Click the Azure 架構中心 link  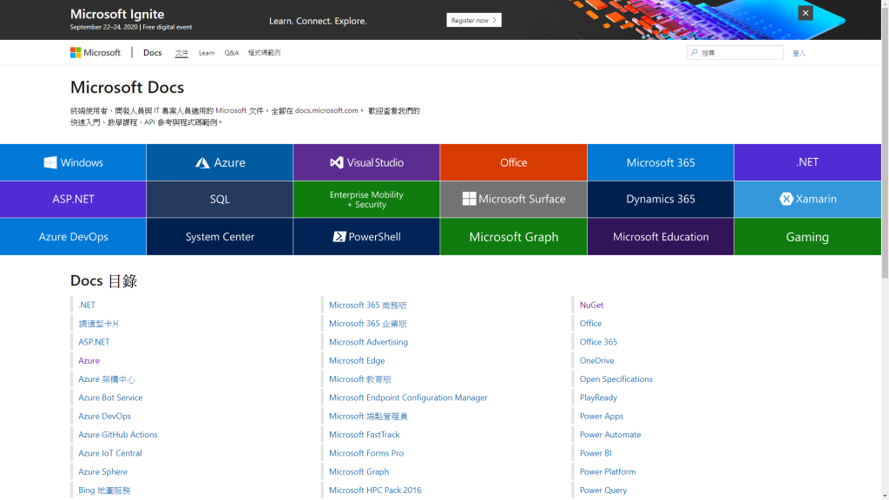point(107,379)
